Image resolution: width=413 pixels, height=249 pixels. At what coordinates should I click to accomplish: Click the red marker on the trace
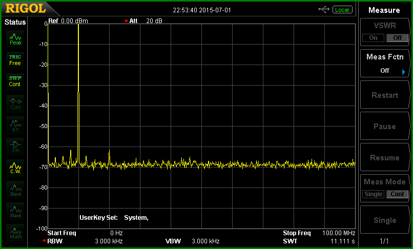[x=109, y=154]
